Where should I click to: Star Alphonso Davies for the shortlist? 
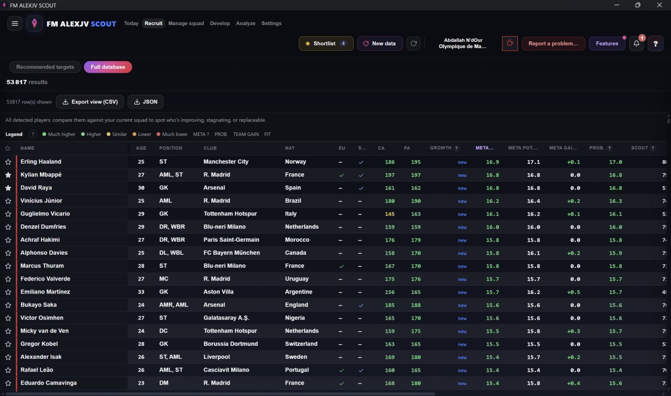8,253
